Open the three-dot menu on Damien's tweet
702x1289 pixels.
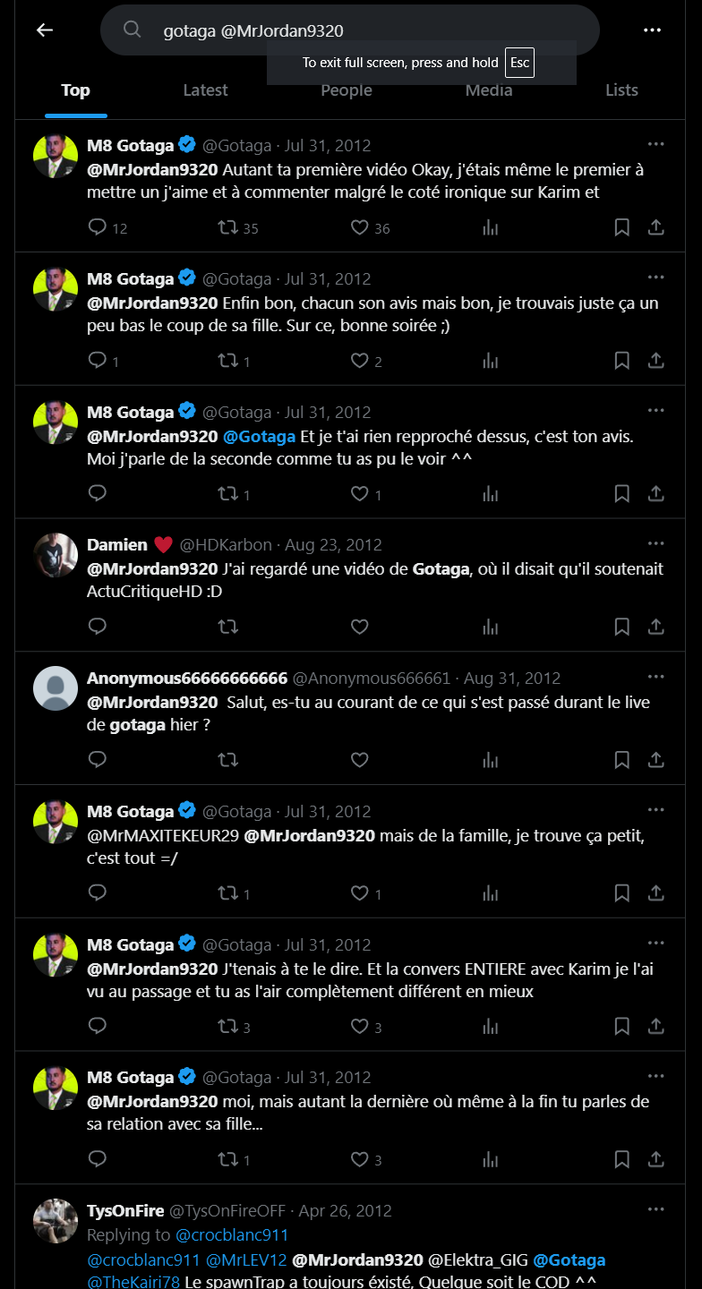(656, 544)
